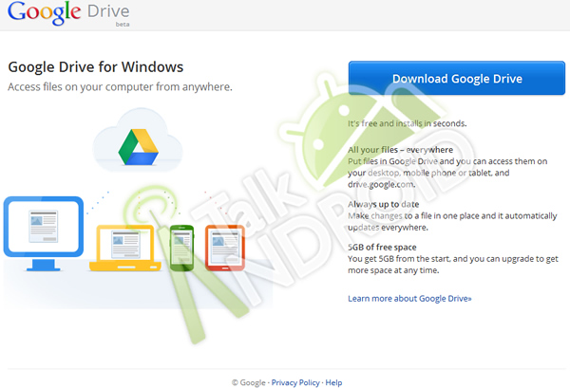The width and height of the screenshot is (570, 388).
Task: Click the 'updates everywhere.' text
Action: coord(388,228)
